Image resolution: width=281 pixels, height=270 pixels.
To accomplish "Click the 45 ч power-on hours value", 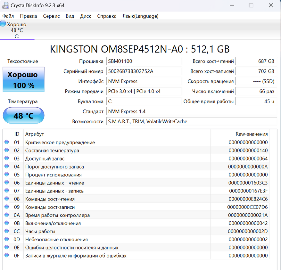I will (x=256, y=101).
